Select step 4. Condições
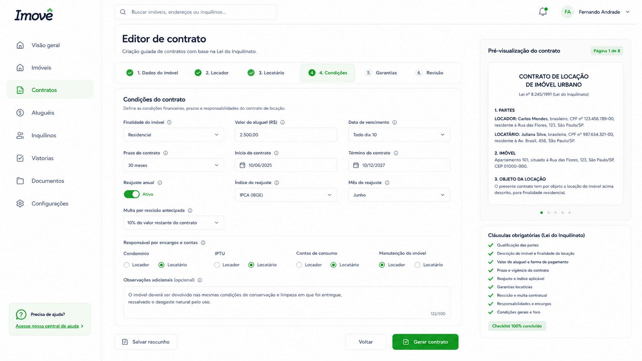Viewport: 642px width, 361px height. (x=328, y=73)
